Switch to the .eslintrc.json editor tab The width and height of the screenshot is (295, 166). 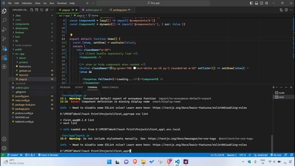(92, 10)
